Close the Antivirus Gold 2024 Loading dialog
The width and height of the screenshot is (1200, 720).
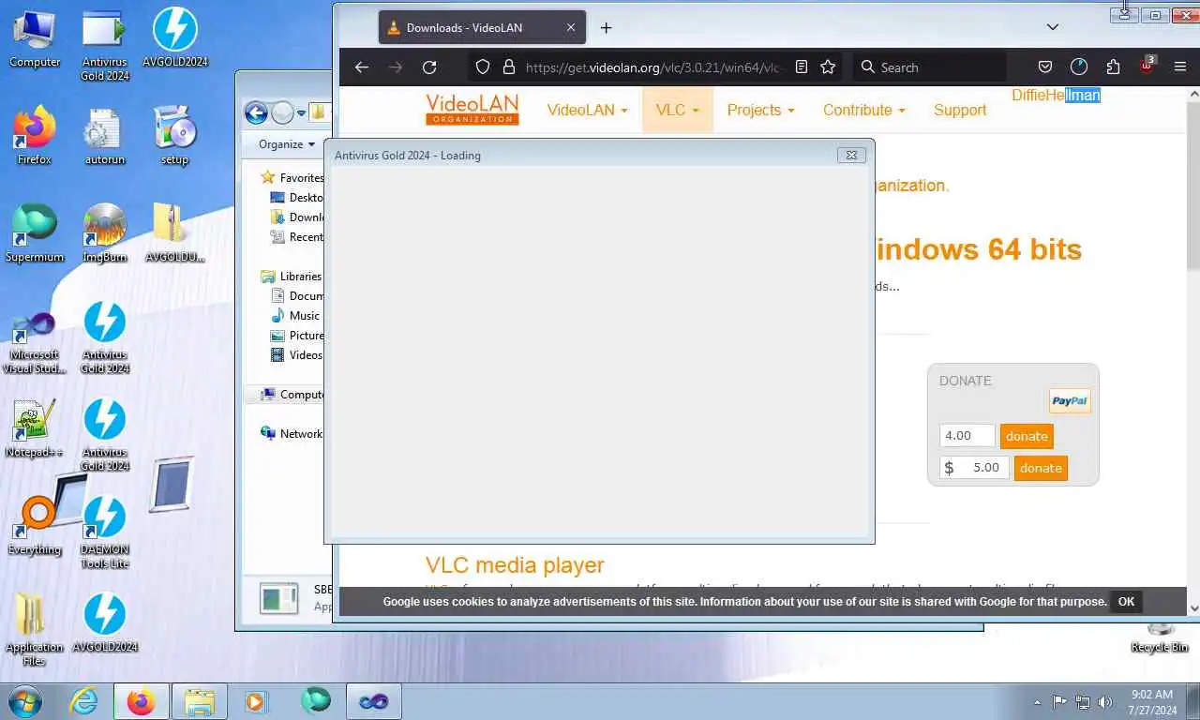coord(851,156)
